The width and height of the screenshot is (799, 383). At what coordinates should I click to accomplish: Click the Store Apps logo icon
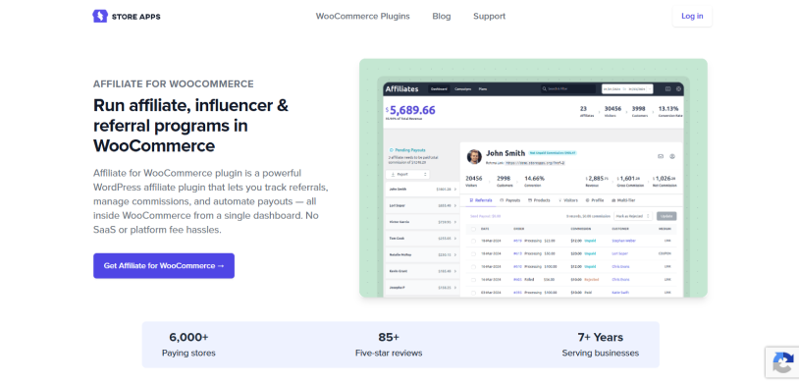pyautogui.click(x=100, y=17)
